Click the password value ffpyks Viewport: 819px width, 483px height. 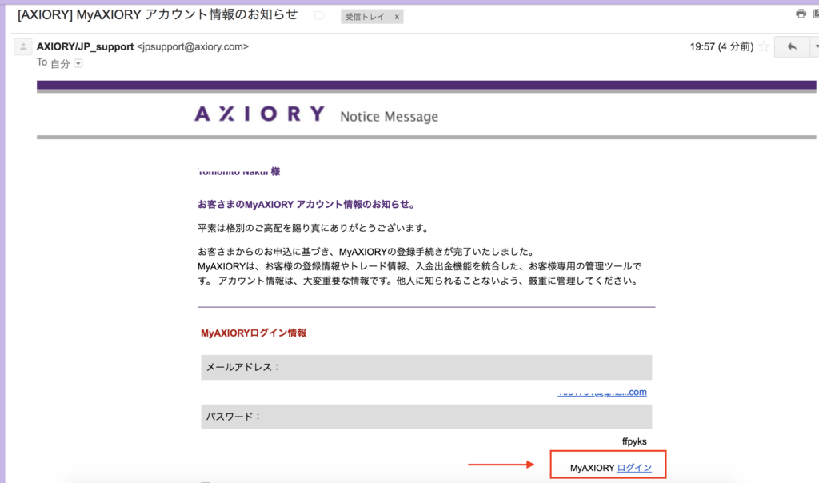[634, 441]
